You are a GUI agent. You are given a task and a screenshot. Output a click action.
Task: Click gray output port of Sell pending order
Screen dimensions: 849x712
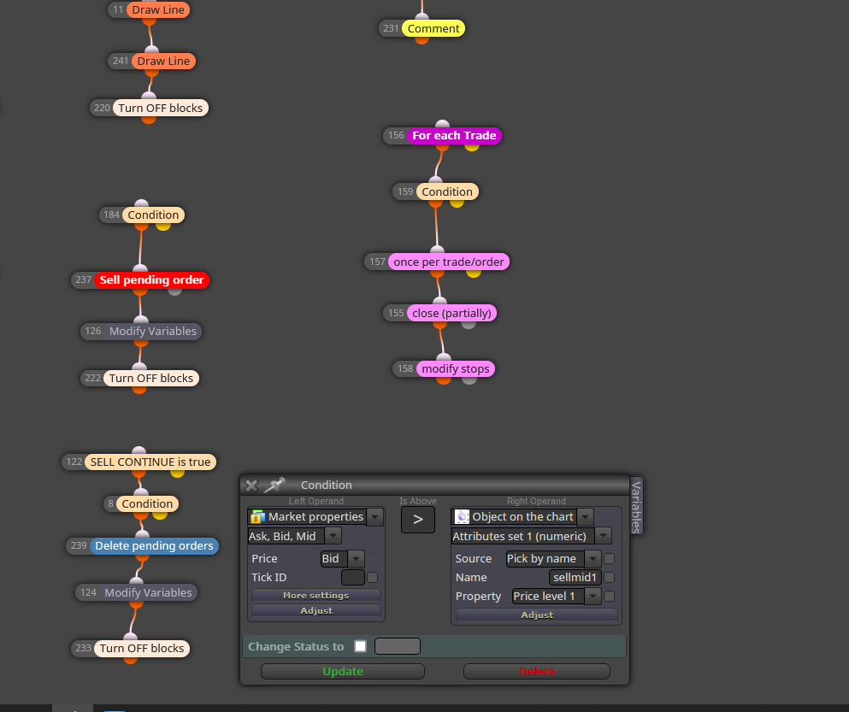tap(174, 291)
